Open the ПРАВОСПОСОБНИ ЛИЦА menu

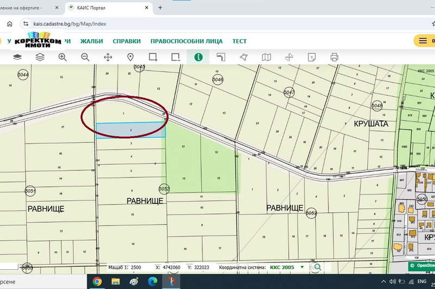(x=187, y=41)
